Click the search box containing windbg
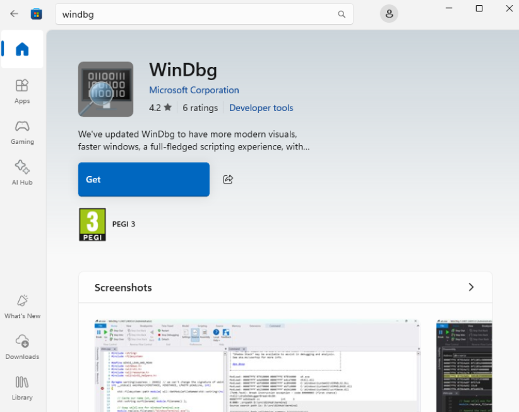 (204, 14)
